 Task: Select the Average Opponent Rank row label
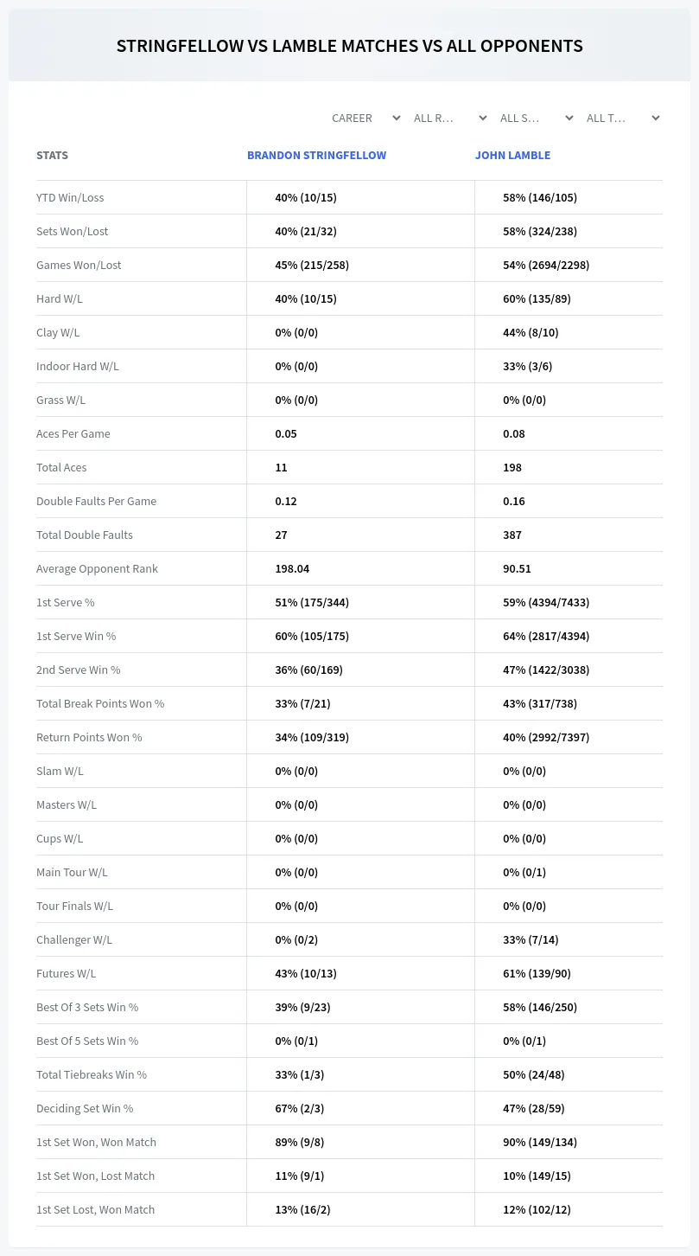[x=97, y=568]
